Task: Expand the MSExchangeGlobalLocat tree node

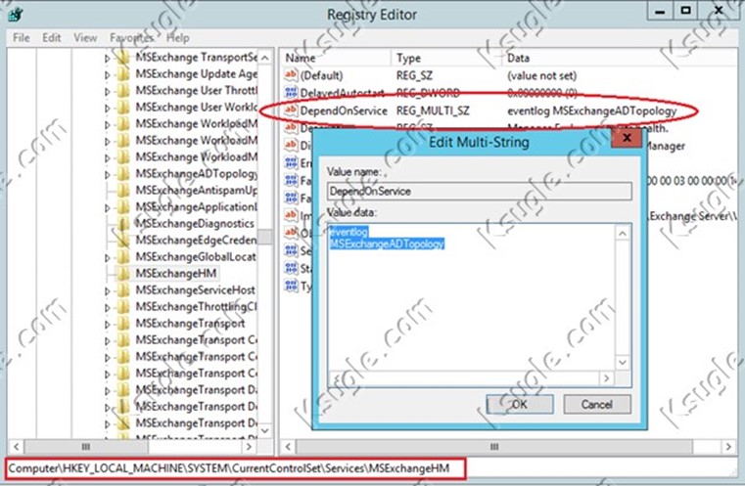Action: pos(108,258)
